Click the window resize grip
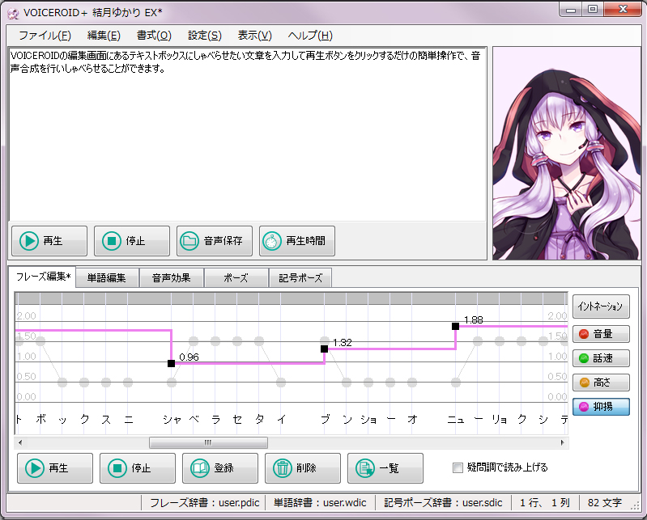 [636, 507]
